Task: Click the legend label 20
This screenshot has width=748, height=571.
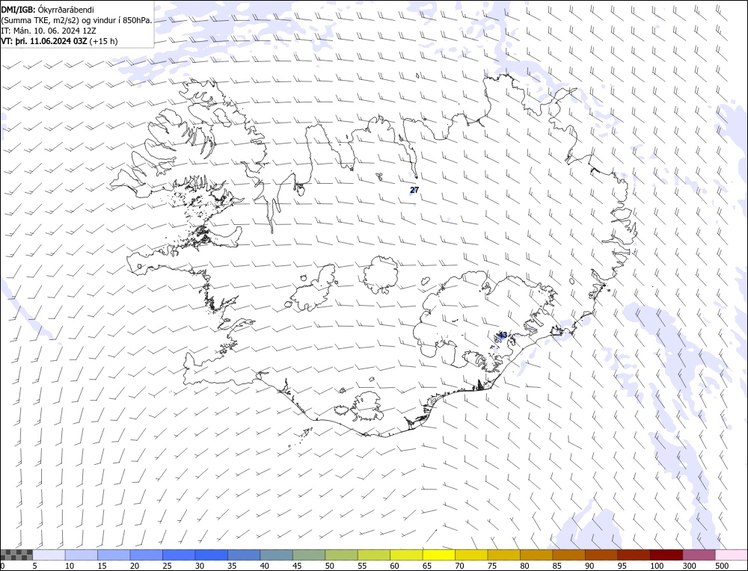Action: point(135,566)
